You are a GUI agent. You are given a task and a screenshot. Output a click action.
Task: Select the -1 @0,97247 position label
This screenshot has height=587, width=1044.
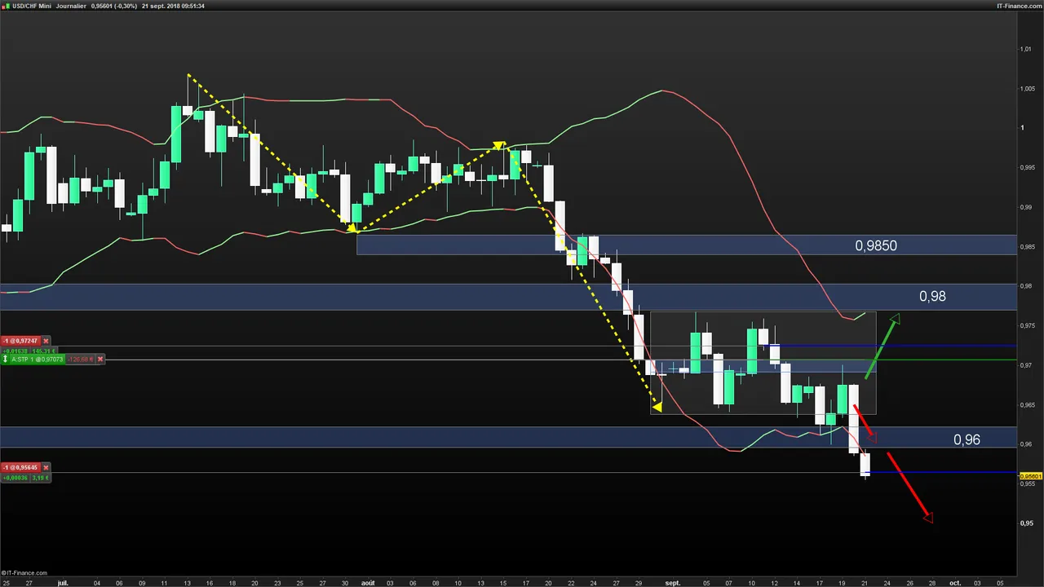pos(20,341)
